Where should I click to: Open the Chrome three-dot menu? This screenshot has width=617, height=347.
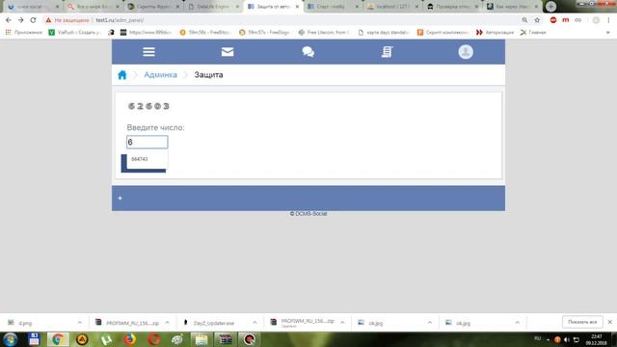(x=608, y=20)
